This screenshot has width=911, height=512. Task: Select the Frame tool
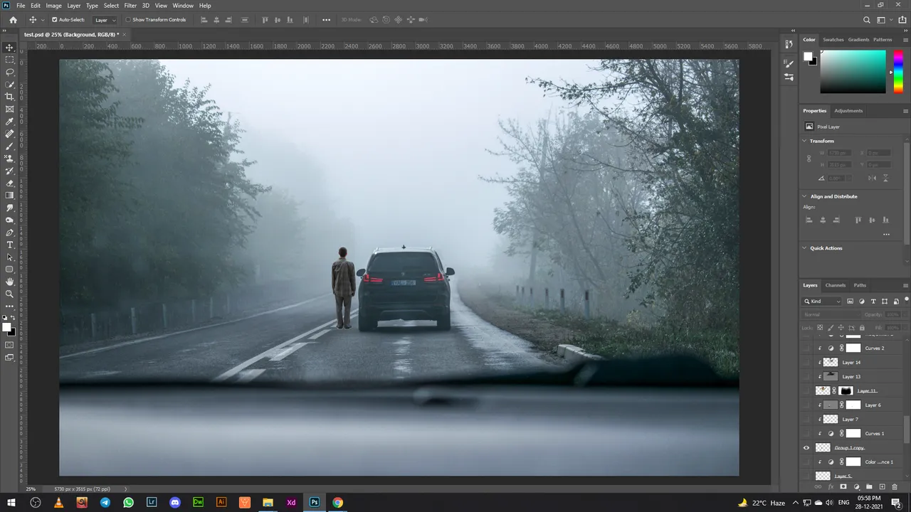point(9,109)
